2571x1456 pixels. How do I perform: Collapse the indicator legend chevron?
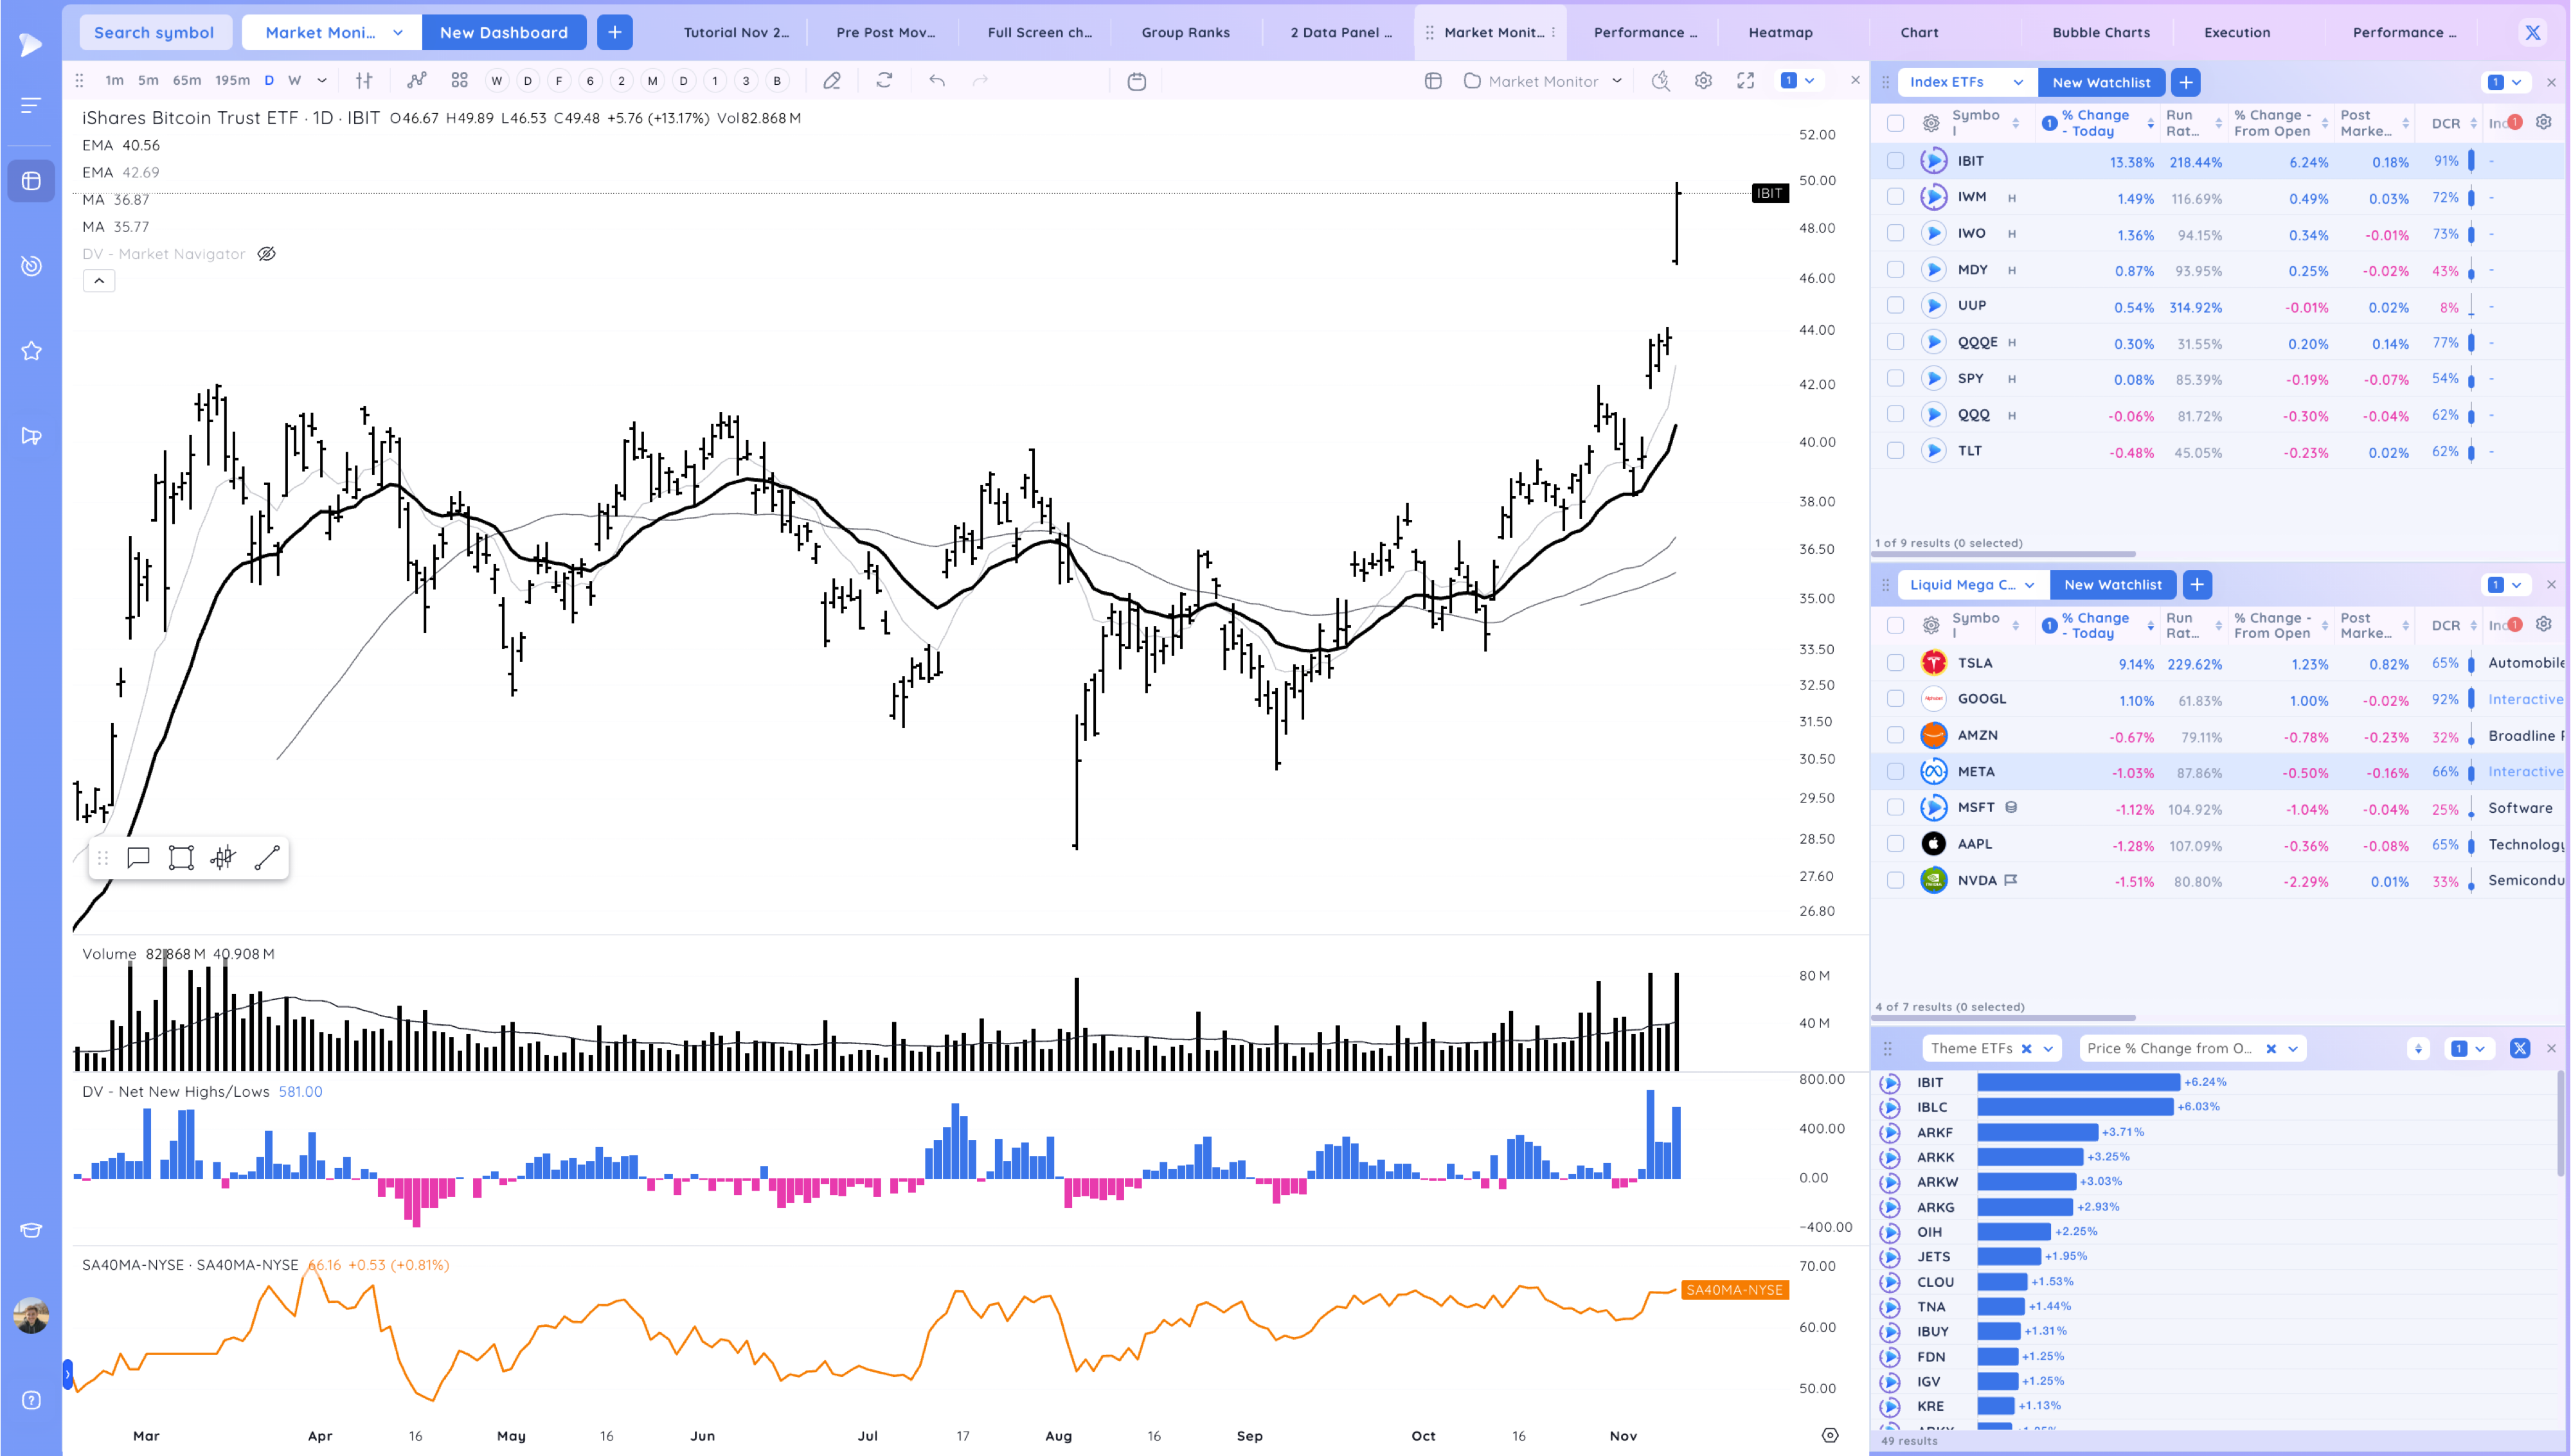(x=99, y=281)
